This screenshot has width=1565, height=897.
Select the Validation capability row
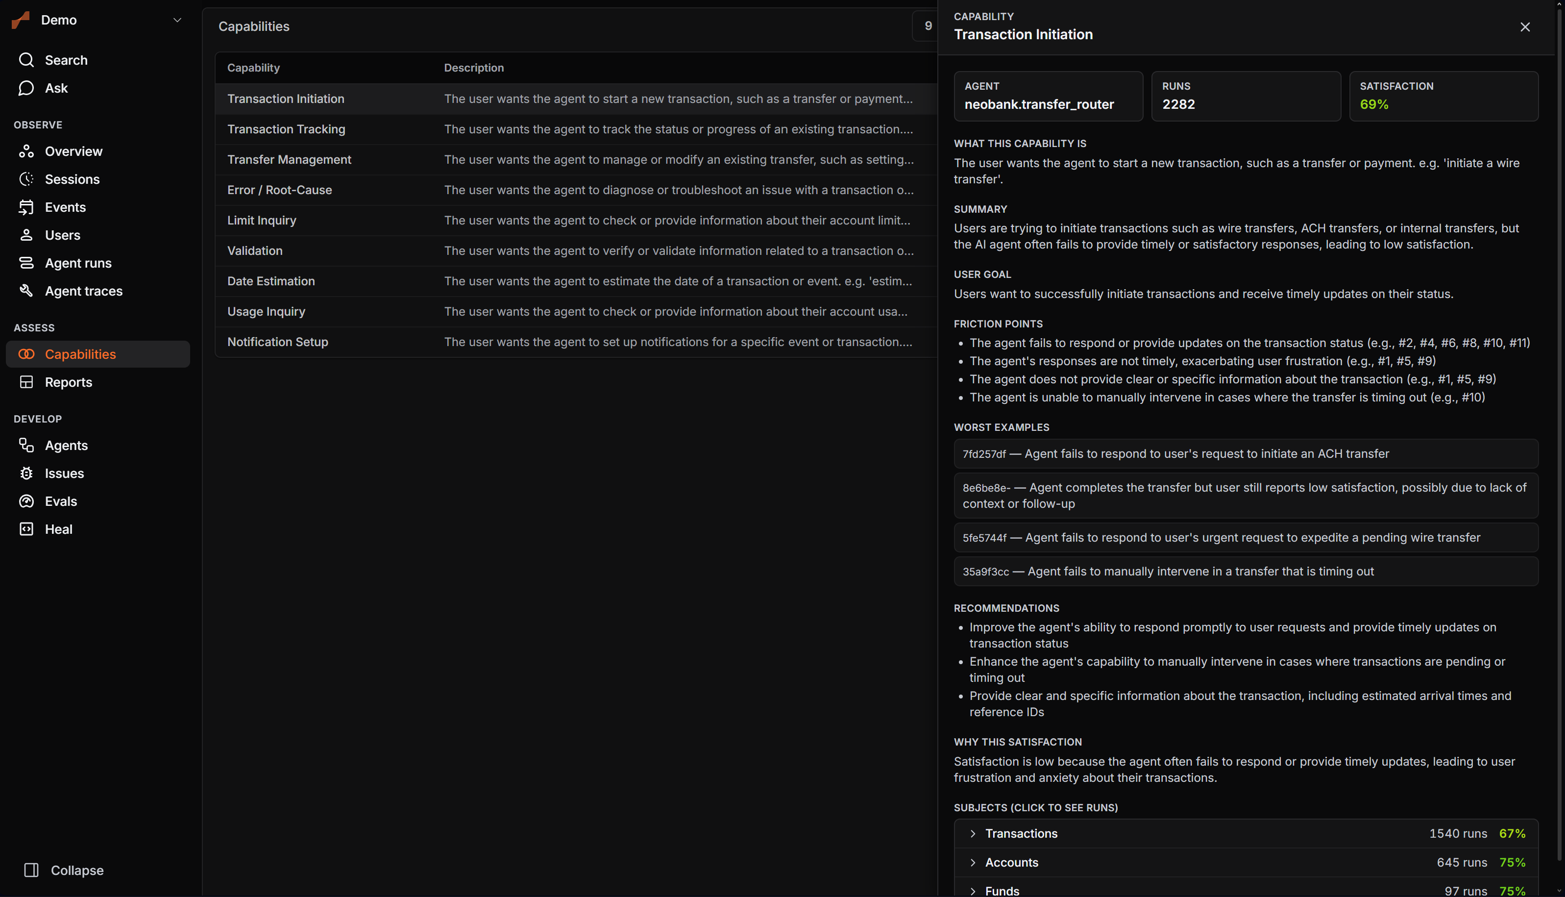coord(576,251)
